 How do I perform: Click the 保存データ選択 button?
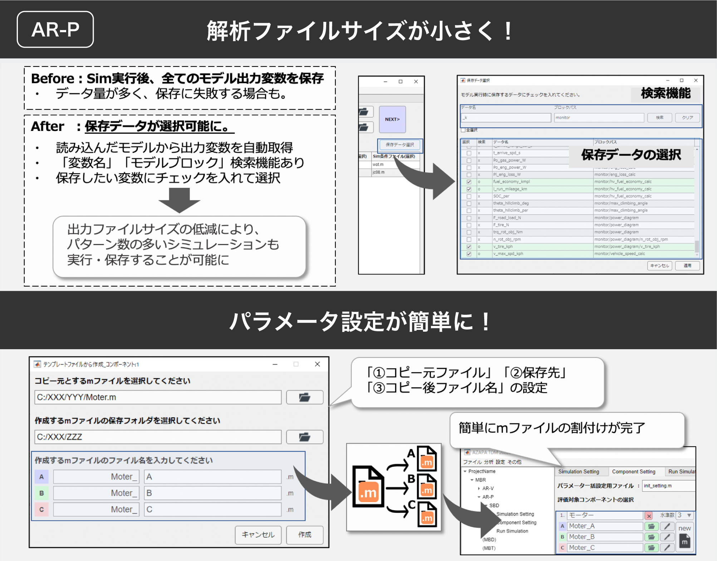pyautogui.click(x=400, y=145)
